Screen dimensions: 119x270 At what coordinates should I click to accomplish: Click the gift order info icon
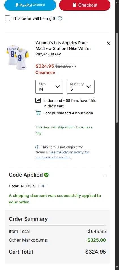[x=60, y=18]
